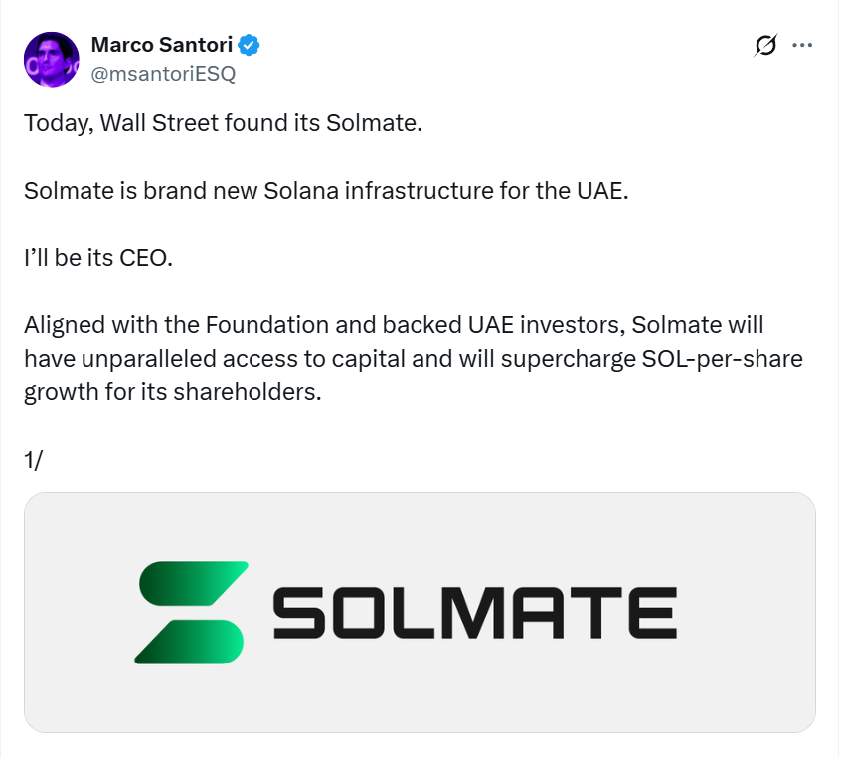Open Marco Santori's profile avatar
Screen dimensions: 841x758
(x=52, y=59)
